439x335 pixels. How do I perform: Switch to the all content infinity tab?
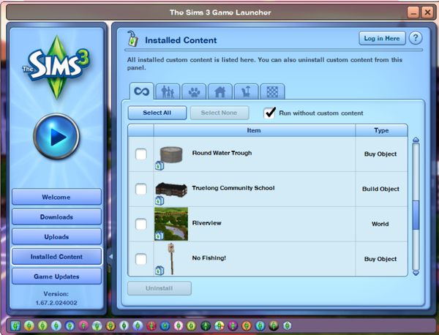[141, 91]
